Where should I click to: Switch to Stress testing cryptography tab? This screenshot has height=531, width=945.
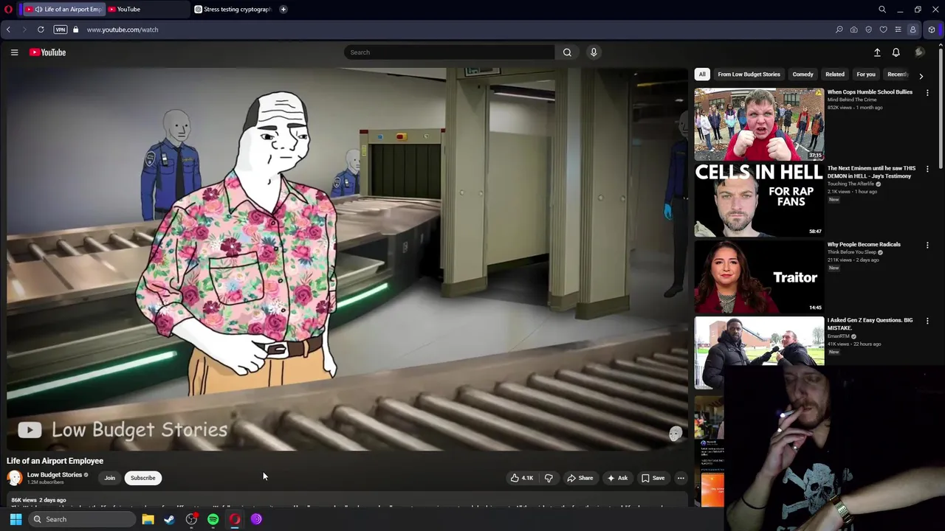click(x=233, y=10)
